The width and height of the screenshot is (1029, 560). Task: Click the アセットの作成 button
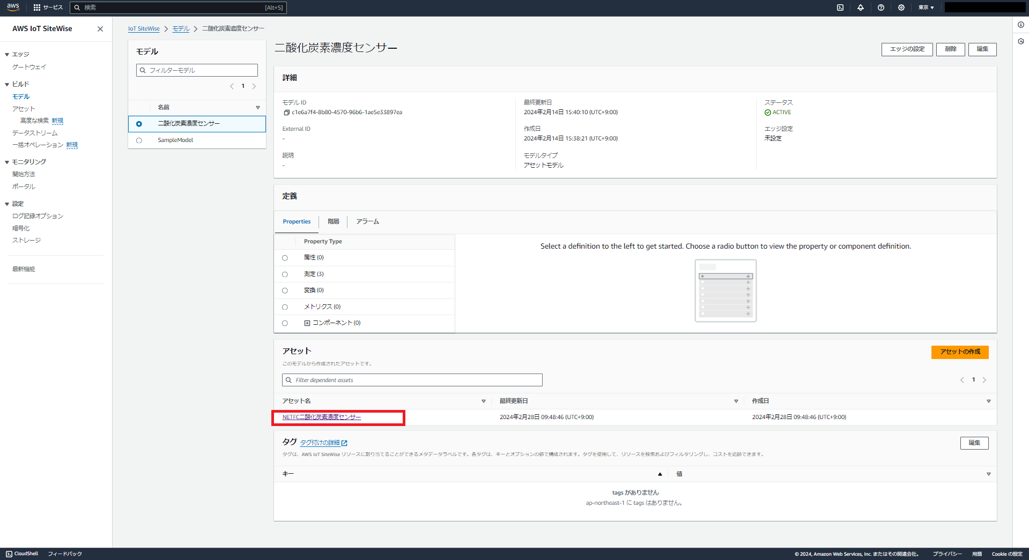pos(960,352)
